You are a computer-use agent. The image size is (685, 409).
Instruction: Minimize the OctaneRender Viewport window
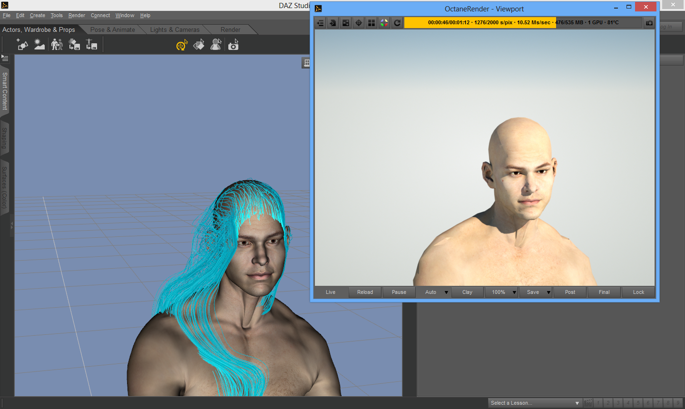[616, 7]
